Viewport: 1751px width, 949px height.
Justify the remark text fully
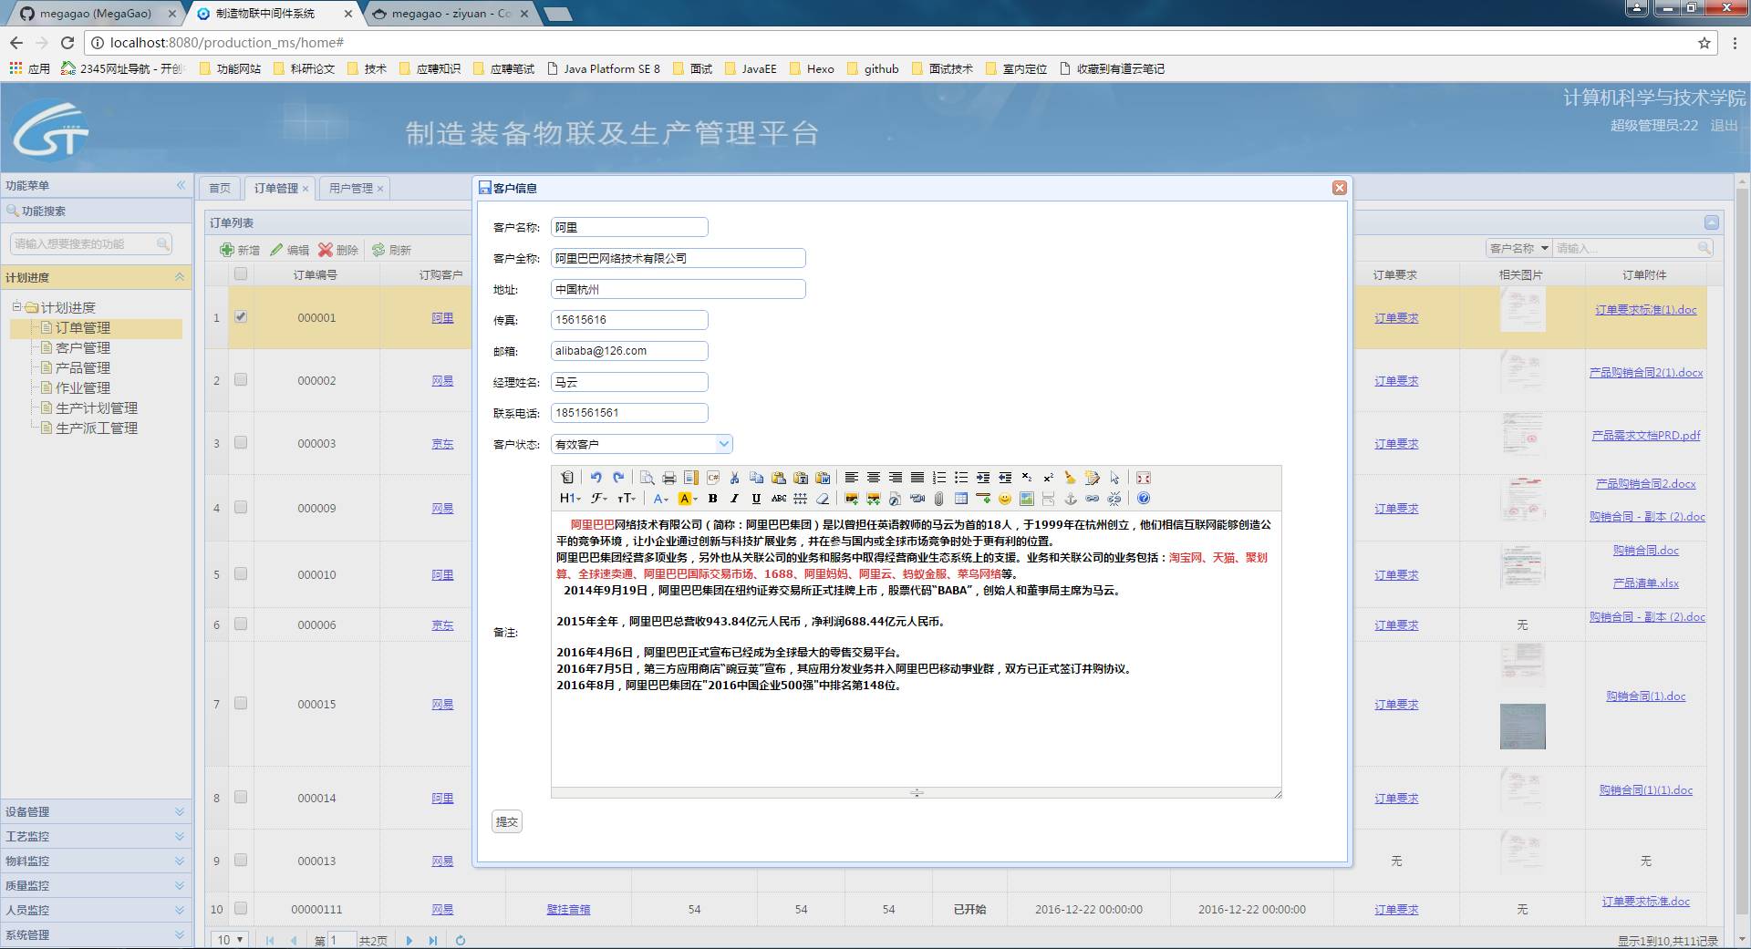(917, 478)
